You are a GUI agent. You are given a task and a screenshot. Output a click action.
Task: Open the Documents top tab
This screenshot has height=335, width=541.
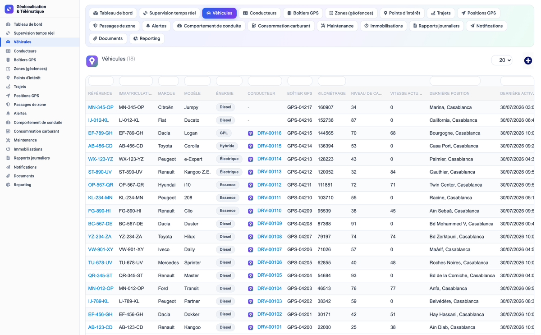click(x=108, y=38)
